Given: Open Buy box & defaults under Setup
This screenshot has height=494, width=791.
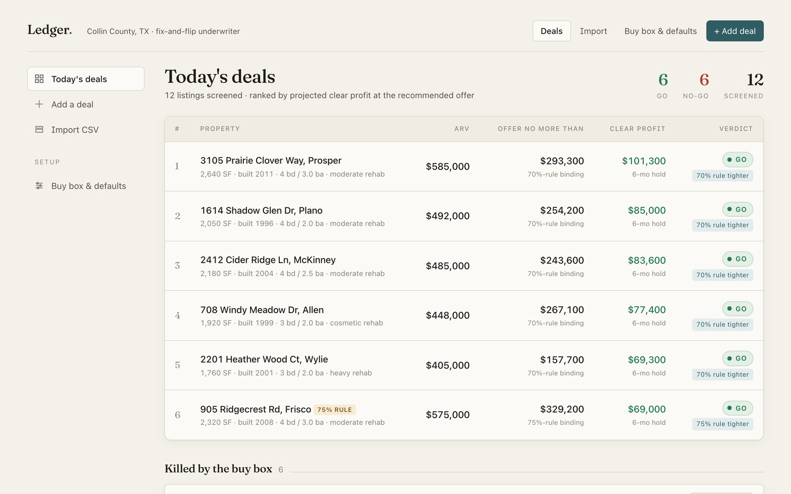Looking at the screenshot, I should click(x=86, y=186).
